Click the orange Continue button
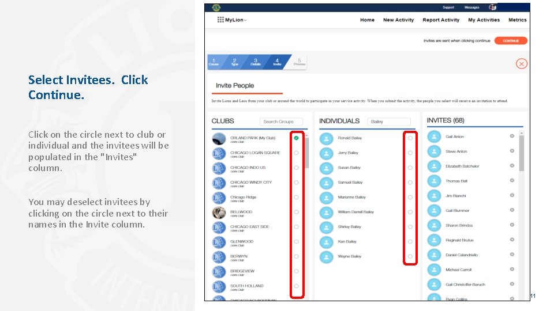This screenshot has width=554, height=311. [x=511, y=41]
